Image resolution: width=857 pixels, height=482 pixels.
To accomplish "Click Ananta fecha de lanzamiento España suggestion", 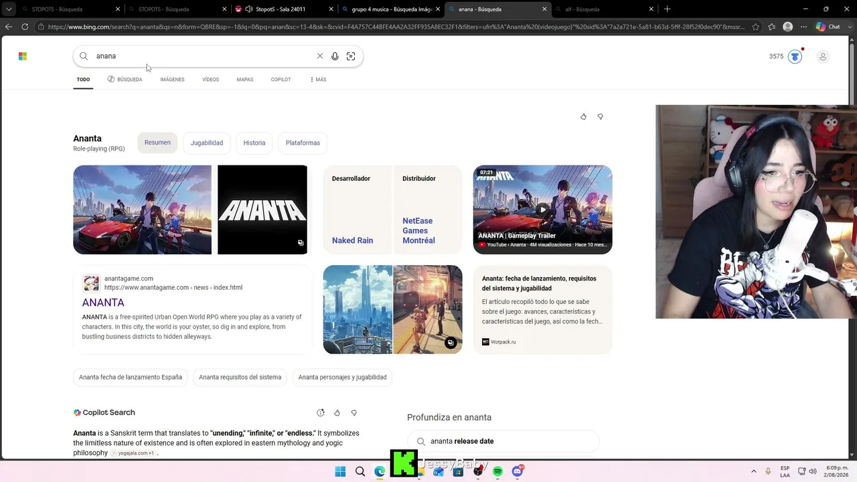I will [131, 377].
